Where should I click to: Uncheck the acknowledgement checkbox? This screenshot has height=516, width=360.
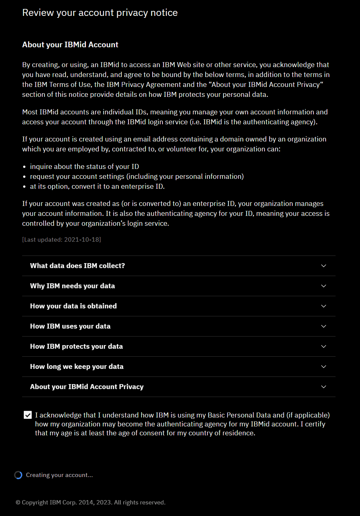(28, 415)
